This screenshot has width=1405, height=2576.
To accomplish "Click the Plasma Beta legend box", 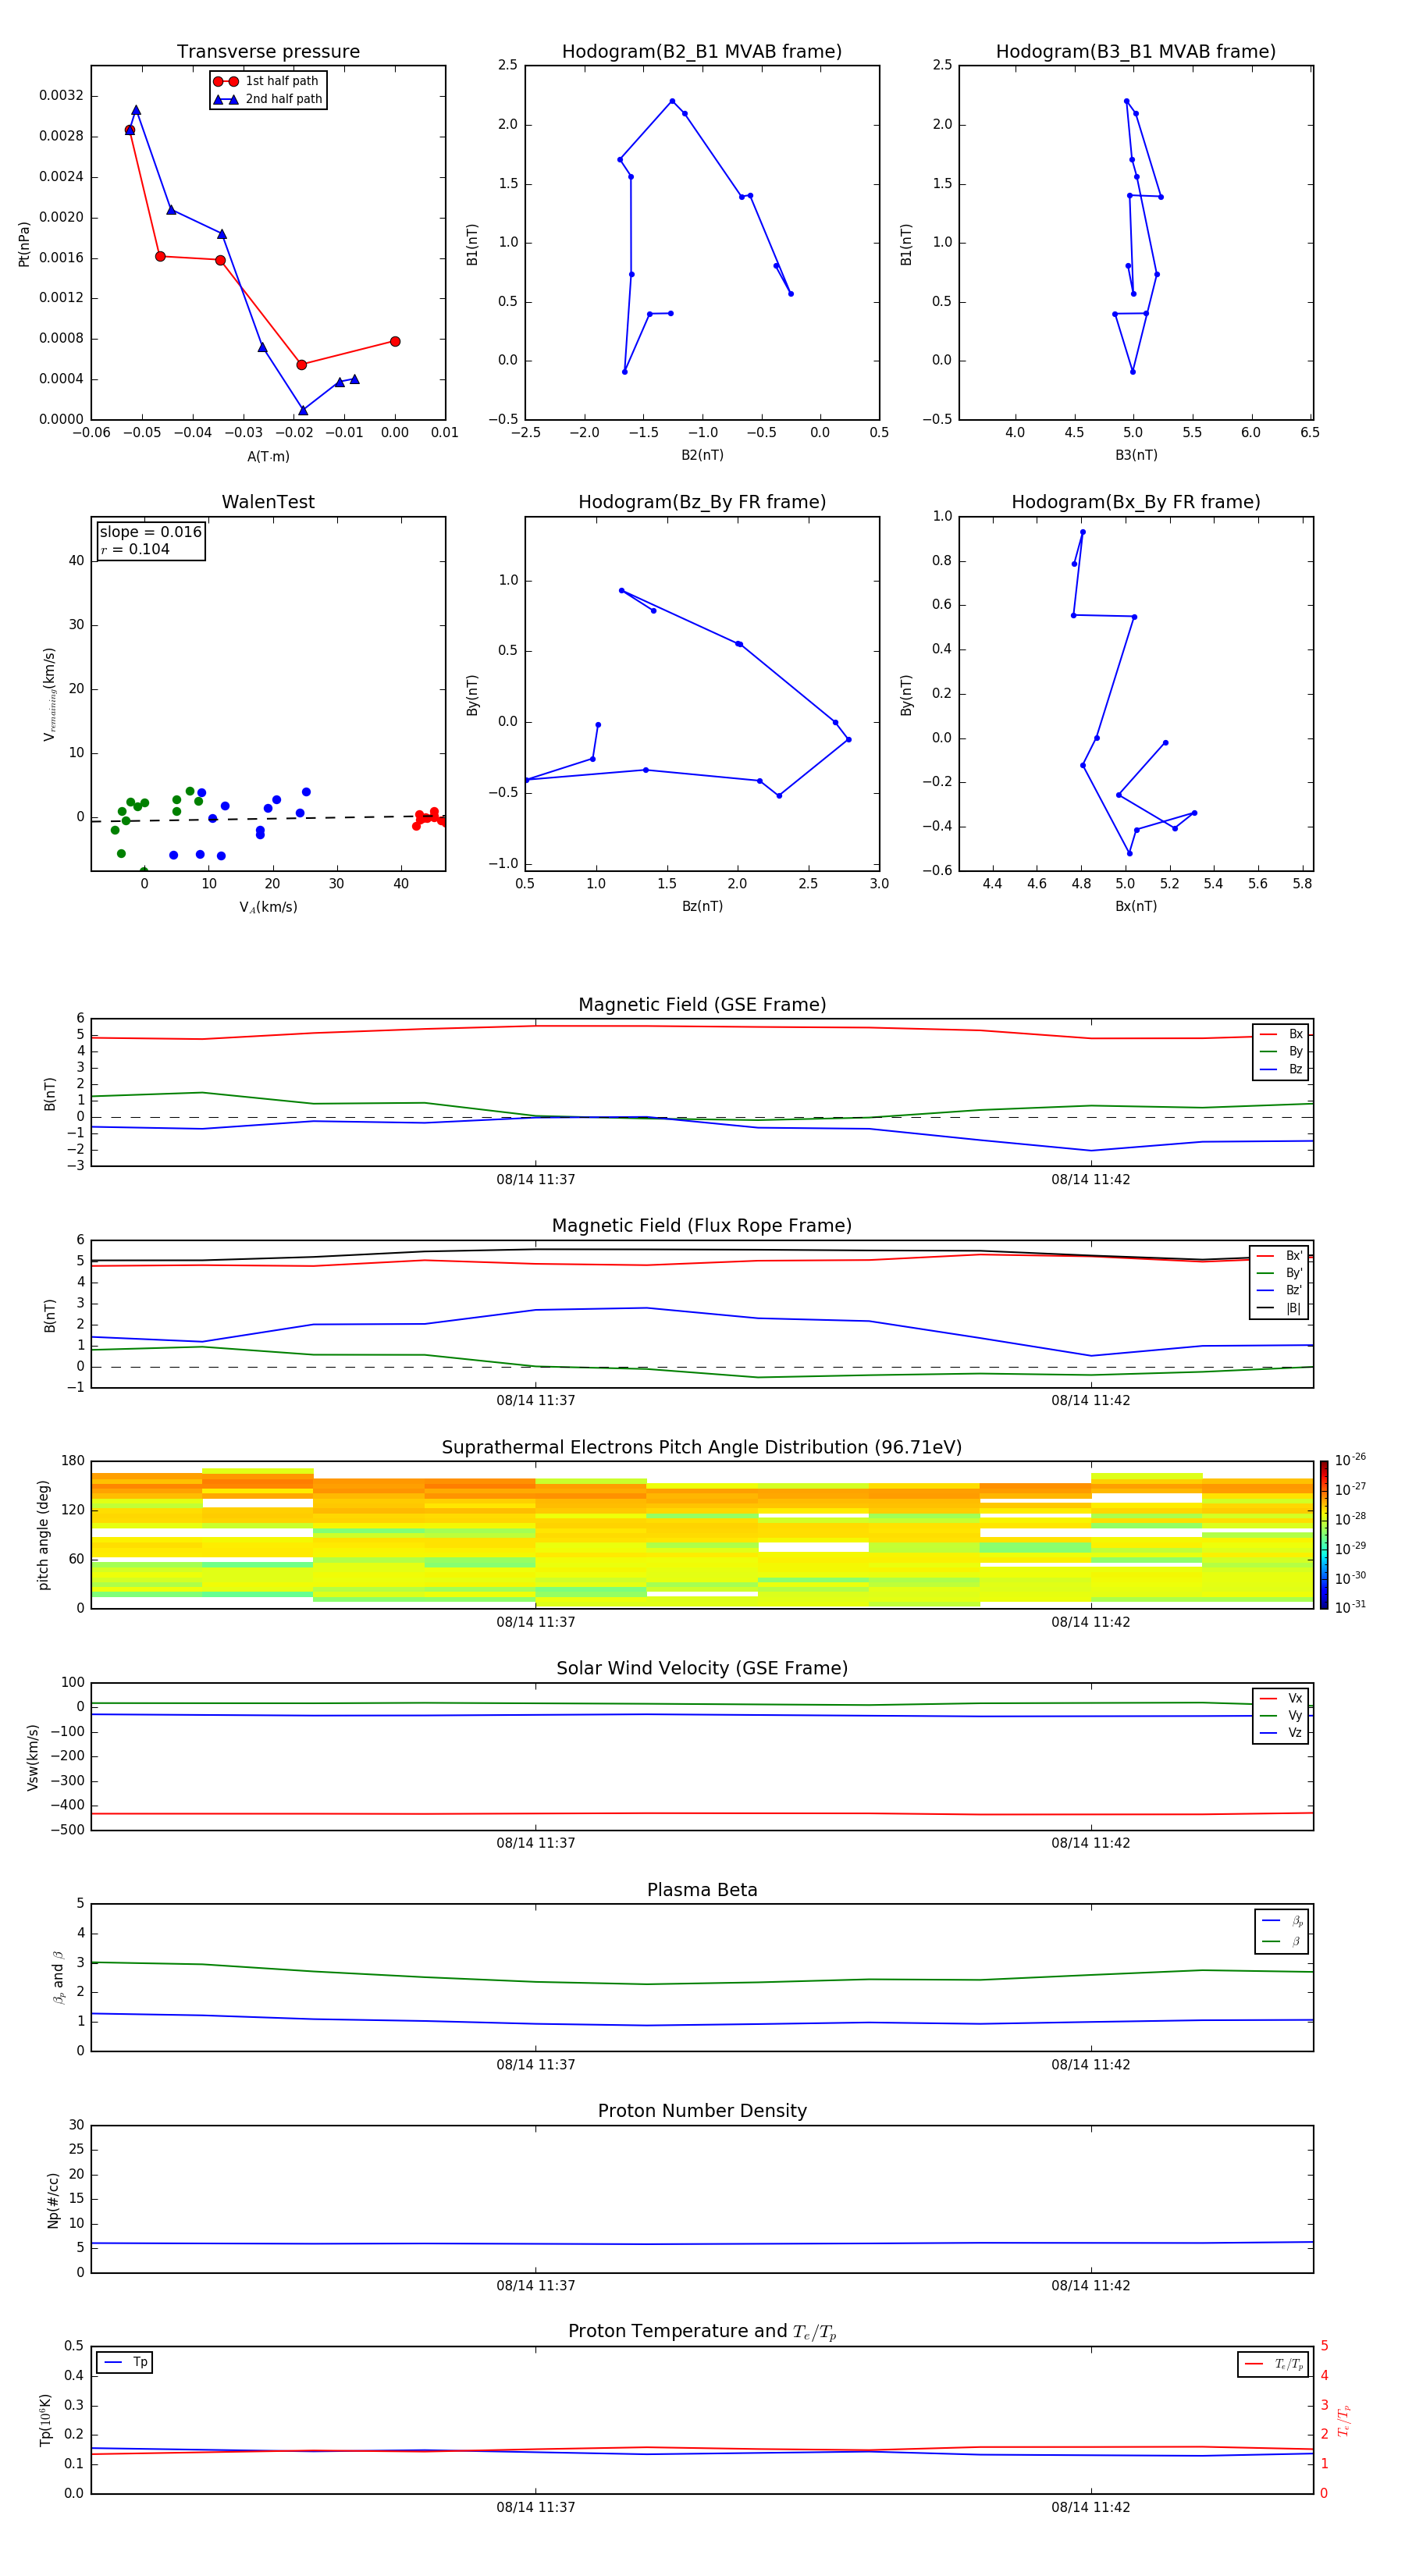I will (x=1282, y=1931).
